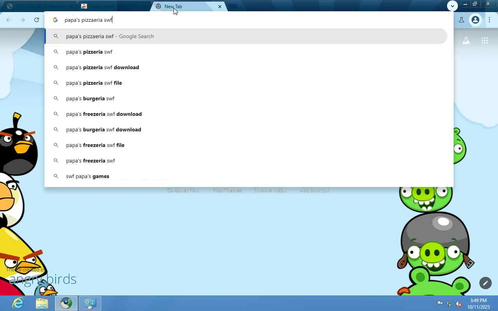Open the taskbar clock showing 3:49 PM
This screenshot has height=311, width=498.
point(479,304)
